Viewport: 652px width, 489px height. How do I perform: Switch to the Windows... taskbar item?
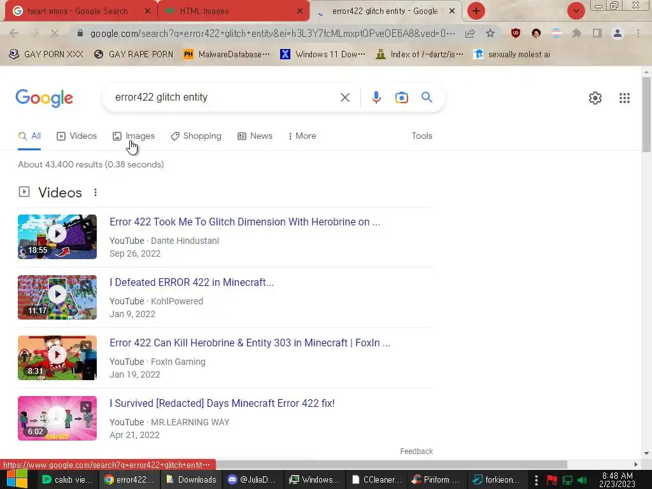pos(315,480)
